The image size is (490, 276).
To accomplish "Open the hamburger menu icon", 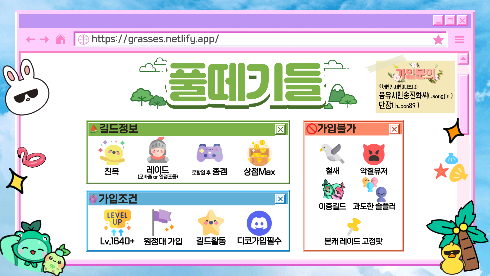I will 459,40.
